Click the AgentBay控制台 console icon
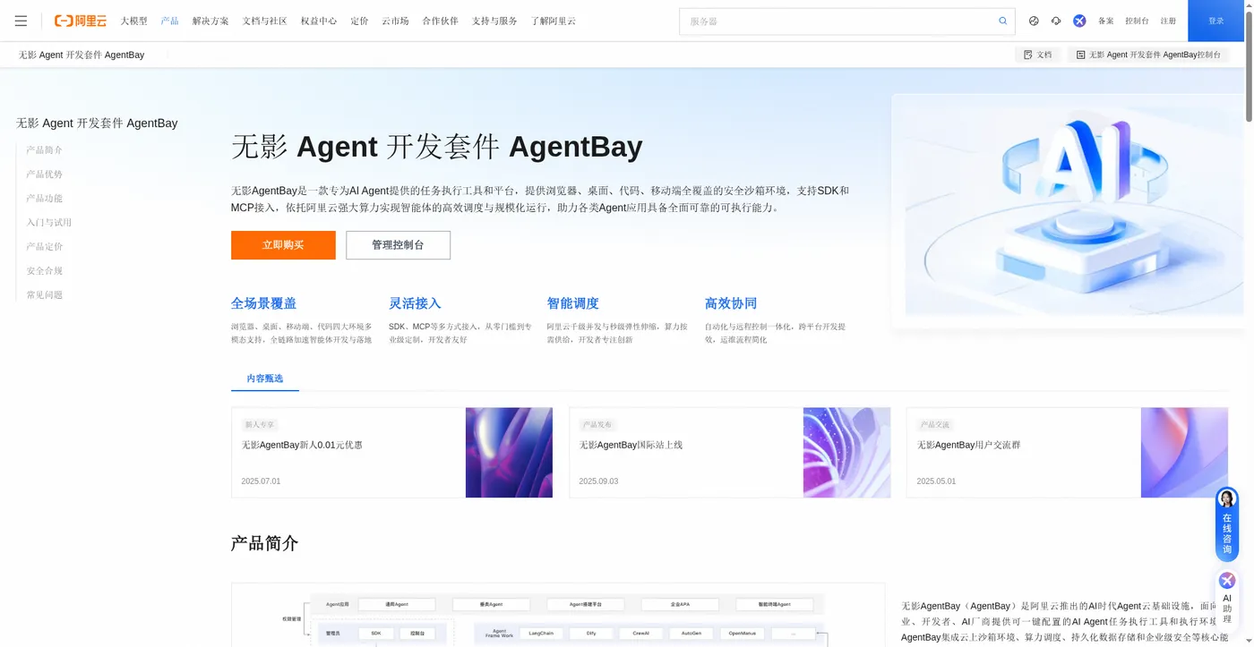Image resolution: width=1254 pixels, height=647 pixels. point(1080,55)
